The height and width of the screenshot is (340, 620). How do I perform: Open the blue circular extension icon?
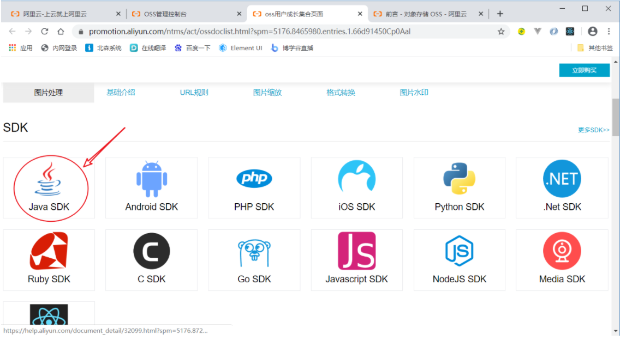pos(553,31)
